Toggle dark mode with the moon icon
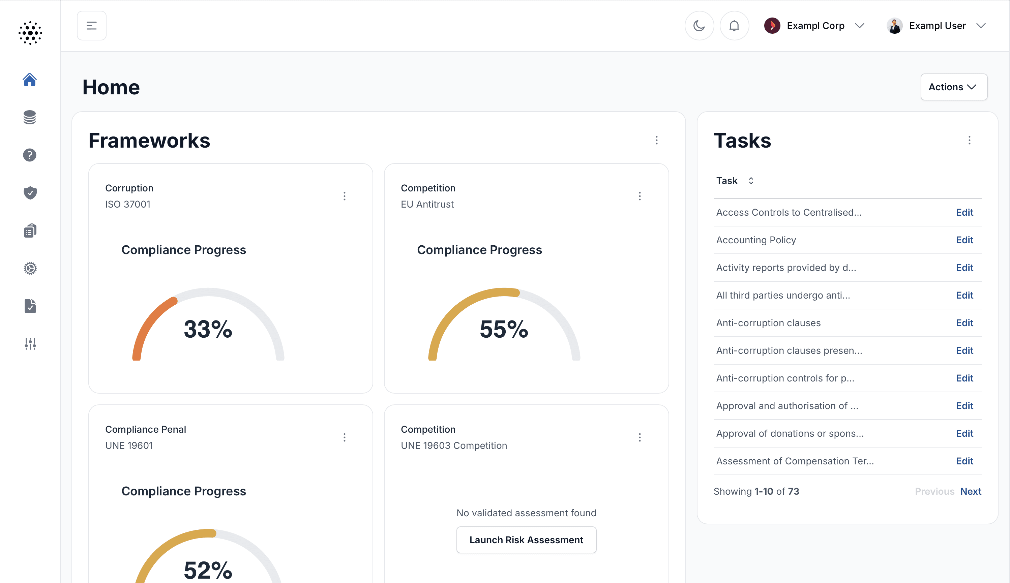Viewport: 1010px width, 583px height. tap(699, 25)
